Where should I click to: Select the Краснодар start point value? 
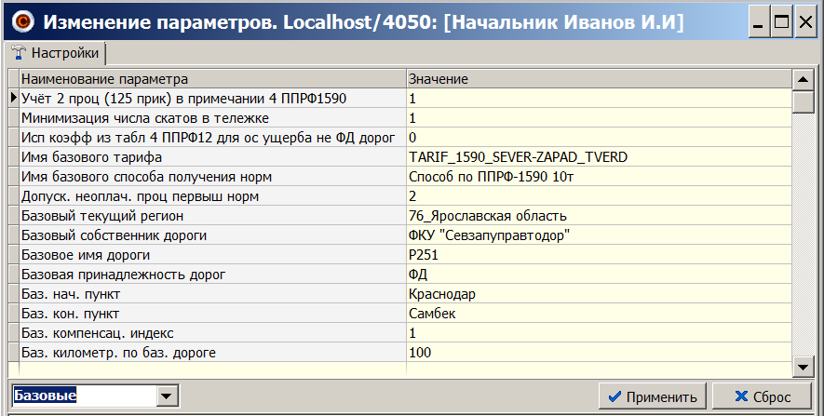pos(596,294)
